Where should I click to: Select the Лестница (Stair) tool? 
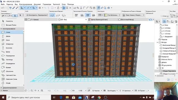coord(12,60)
